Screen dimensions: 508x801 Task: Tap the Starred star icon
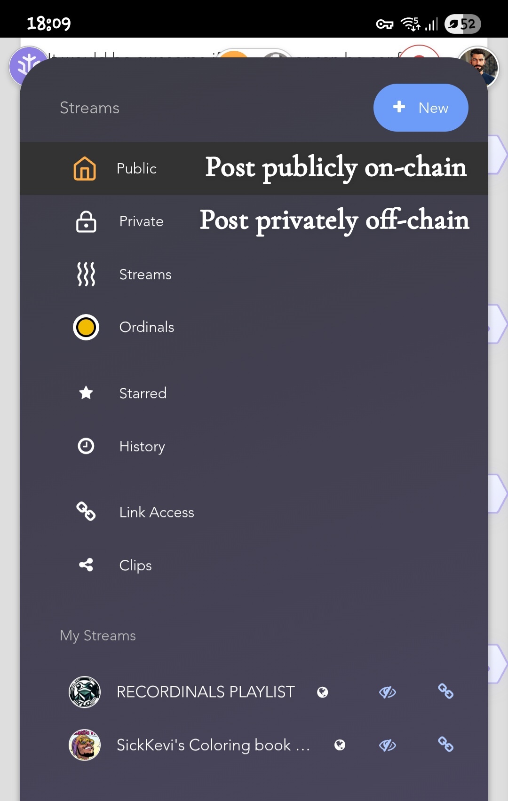click(x=86, y=393)
